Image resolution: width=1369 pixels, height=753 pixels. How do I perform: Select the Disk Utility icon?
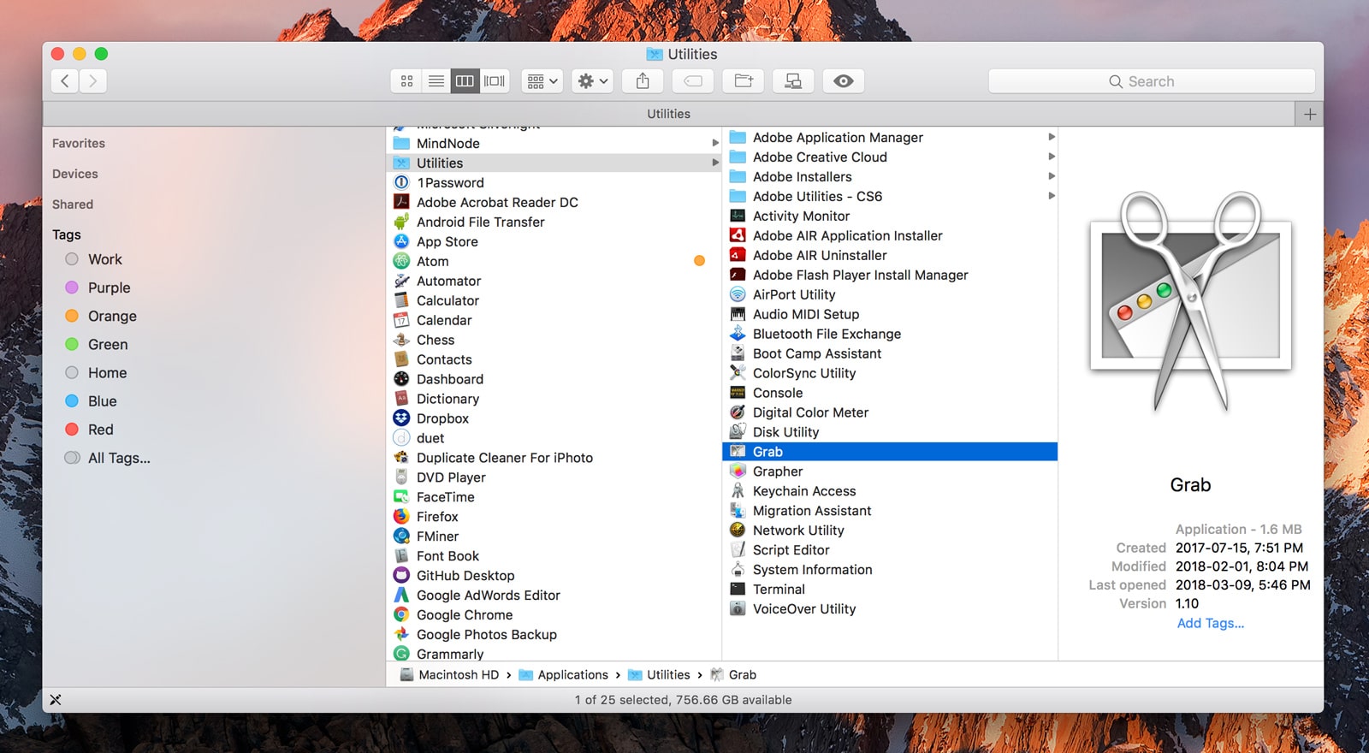[x=738, y=432]
